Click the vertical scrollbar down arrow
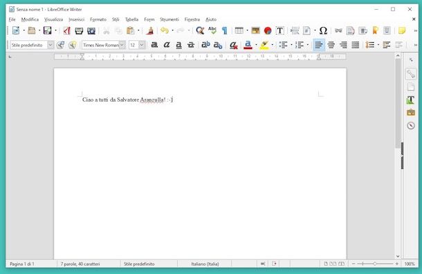The image size is (422, 274). (x=398, y=256)
